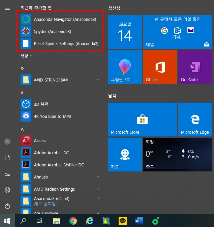The width and height of the screenshot is (214, 227).
Task: Expand the AMD Radeon Settings folder
Action: coord(61,189)
